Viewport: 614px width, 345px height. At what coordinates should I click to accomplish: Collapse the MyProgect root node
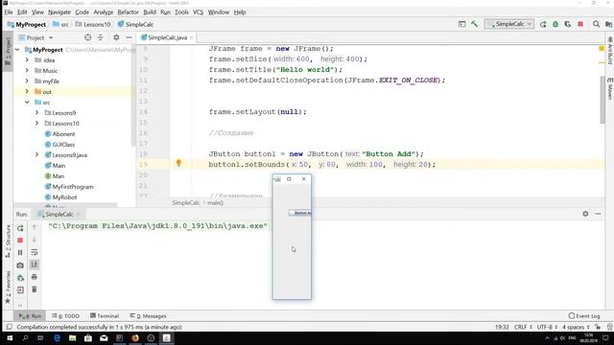coord(17,50)
